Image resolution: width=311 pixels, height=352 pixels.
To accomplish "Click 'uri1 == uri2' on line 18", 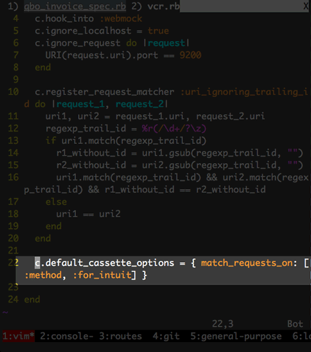I will coord(88,214).
